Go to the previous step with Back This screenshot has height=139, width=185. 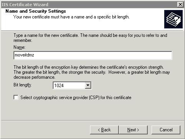coord(104,130)
